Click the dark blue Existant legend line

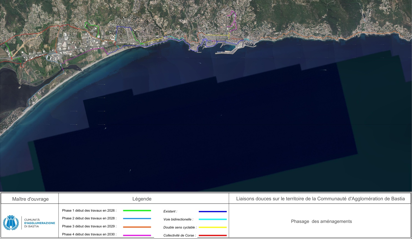point(213,211)
